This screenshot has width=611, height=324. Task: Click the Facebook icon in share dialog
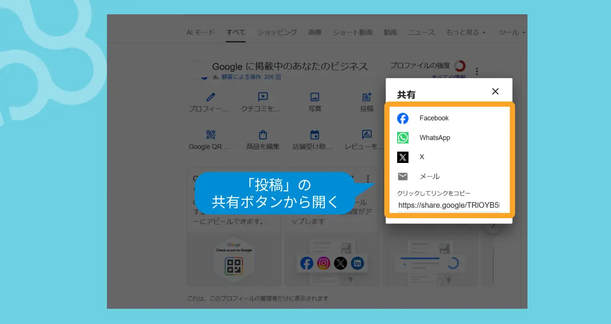tap(403, 118)
